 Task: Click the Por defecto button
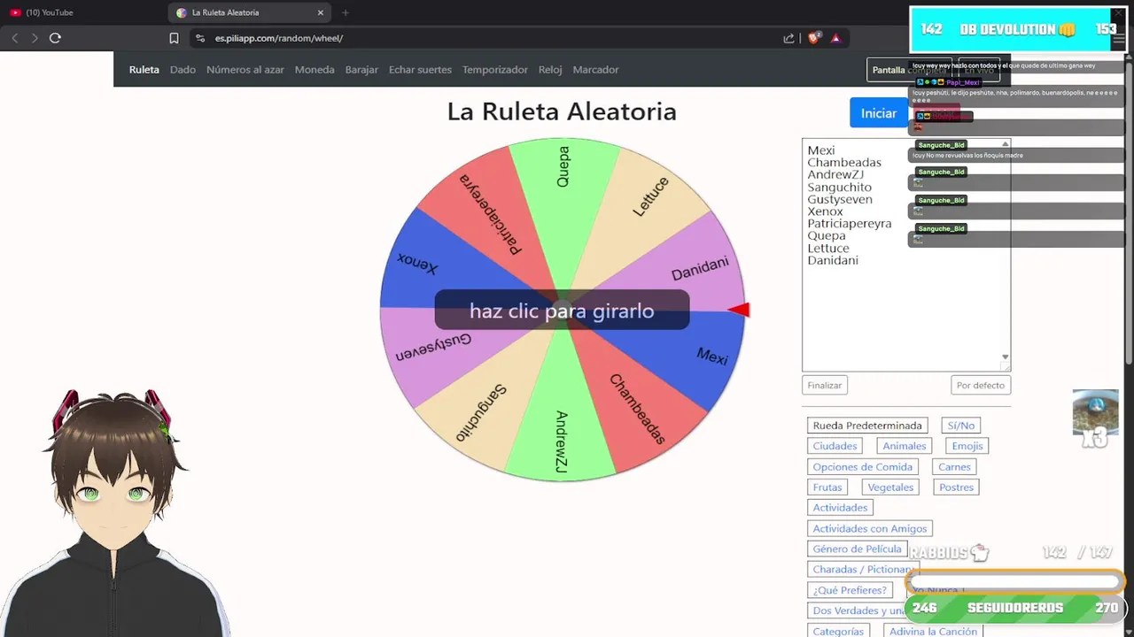981,385
